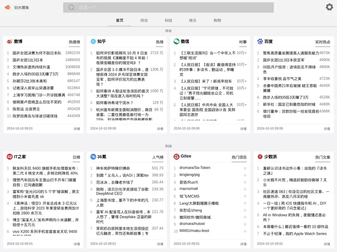Star the dromara/hutool project
337x252 pixels.
click(245, 224)
